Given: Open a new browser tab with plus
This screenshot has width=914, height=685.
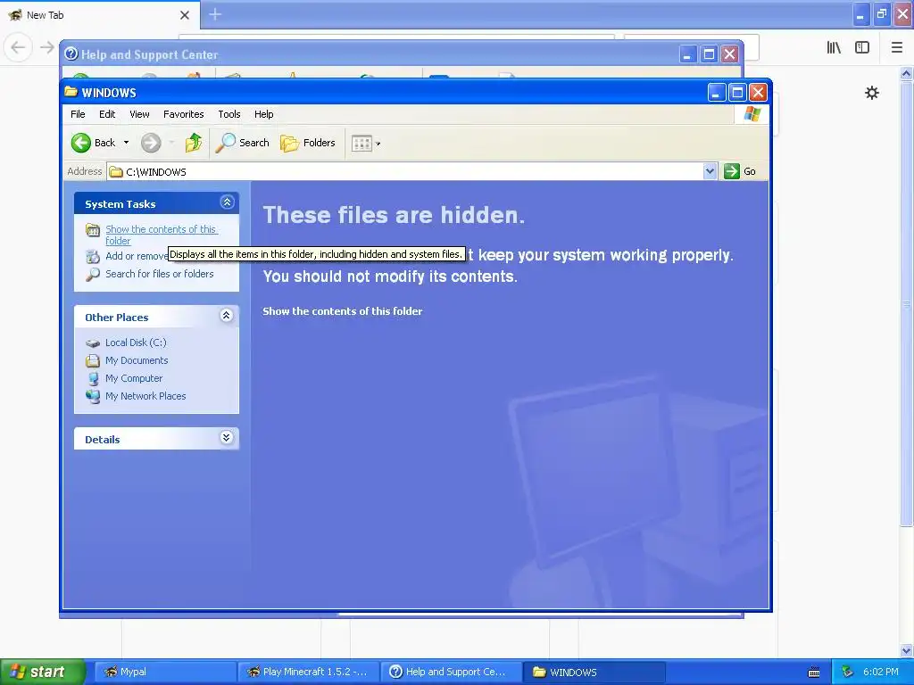Looking at the screenshot, I should (x=215, y=14).
